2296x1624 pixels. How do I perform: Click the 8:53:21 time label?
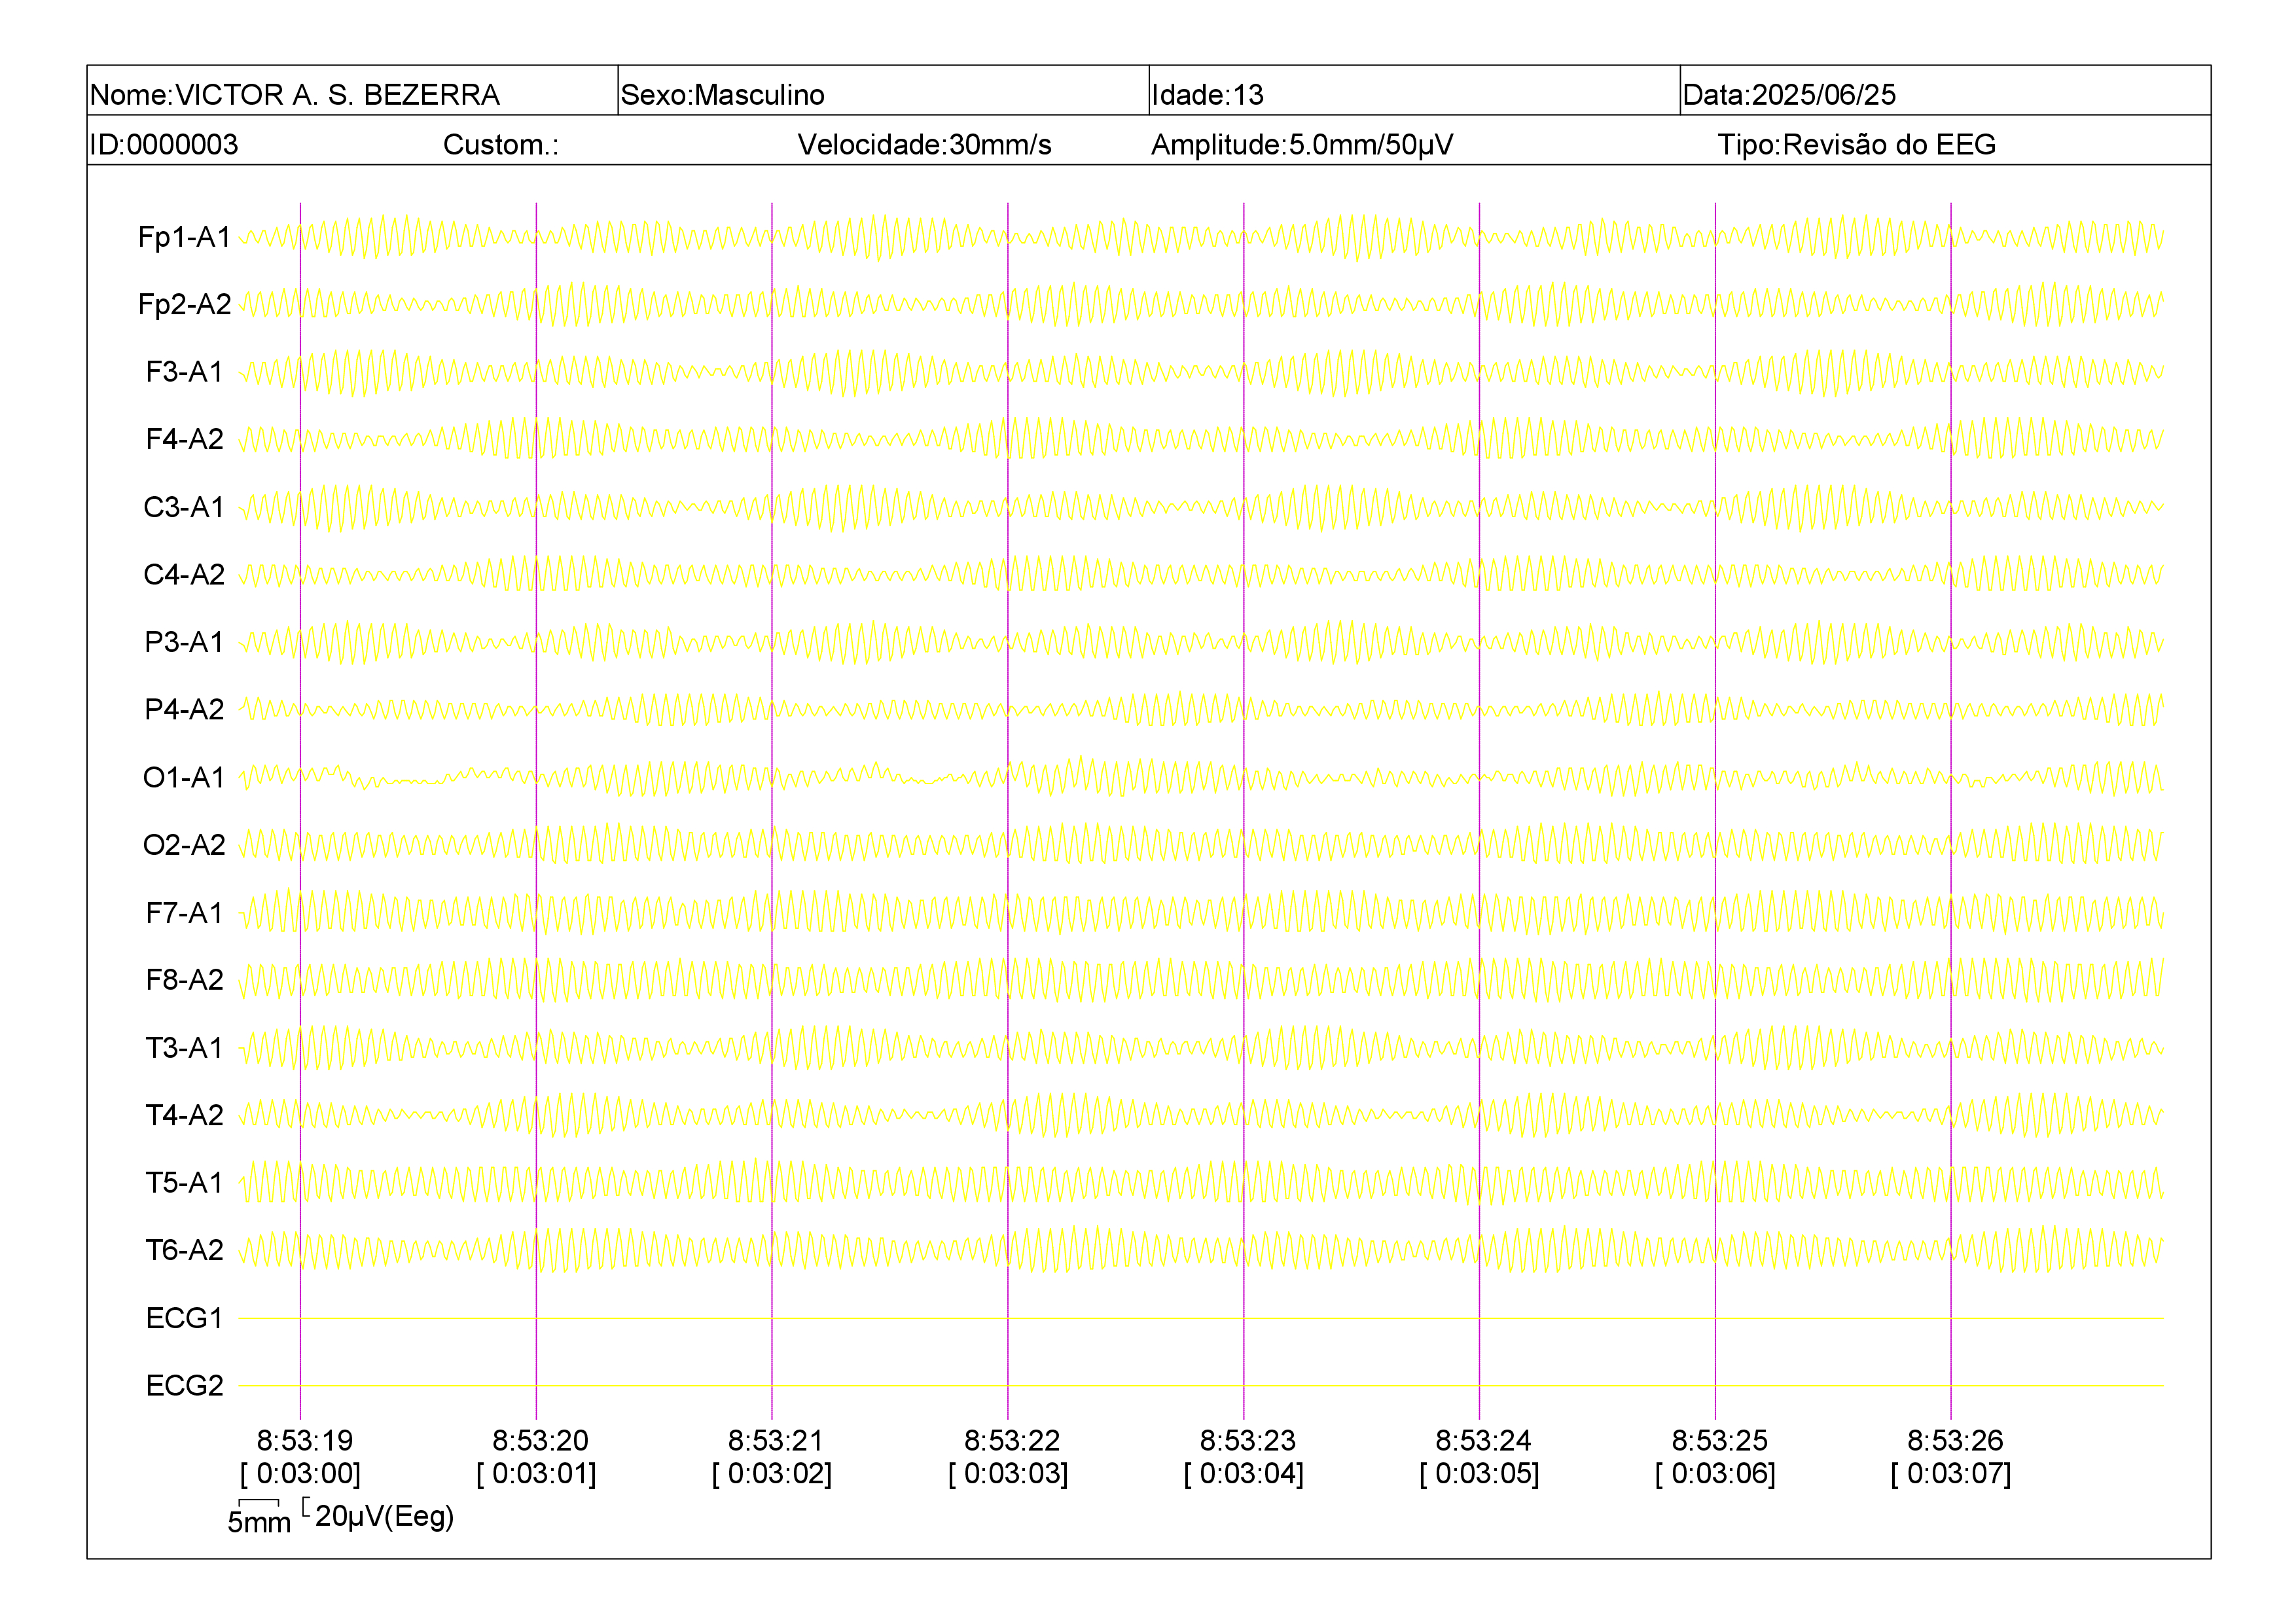(776, 1441)
